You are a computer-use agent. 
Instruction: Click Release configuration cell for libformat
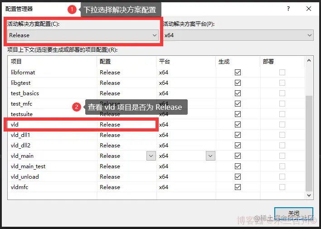[126, 72]
